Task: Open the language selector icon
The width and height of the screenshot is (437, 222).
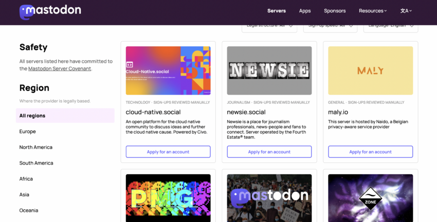Action: [406, 11]
